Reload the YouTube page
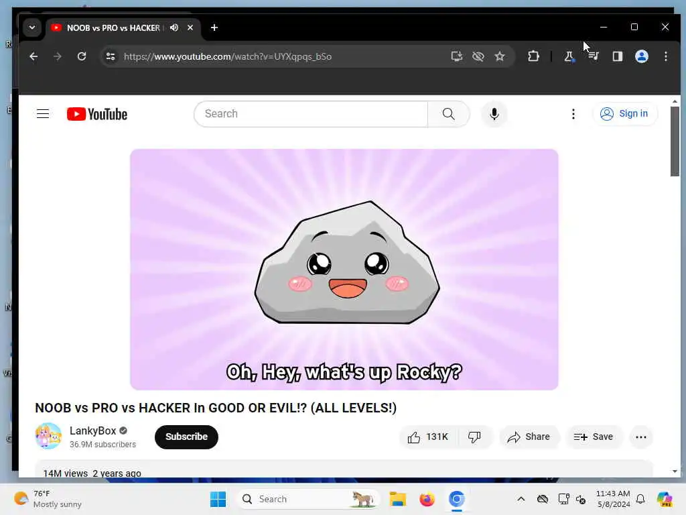 pos(82,56)
